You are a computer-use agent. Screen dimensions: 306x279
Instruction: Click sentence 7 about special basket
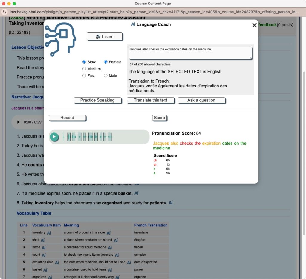pos(74,193)
